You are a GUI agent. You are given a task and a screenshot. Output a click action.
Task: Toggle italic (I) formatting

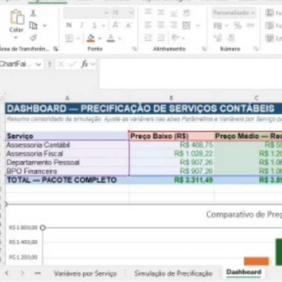point(82,25)
